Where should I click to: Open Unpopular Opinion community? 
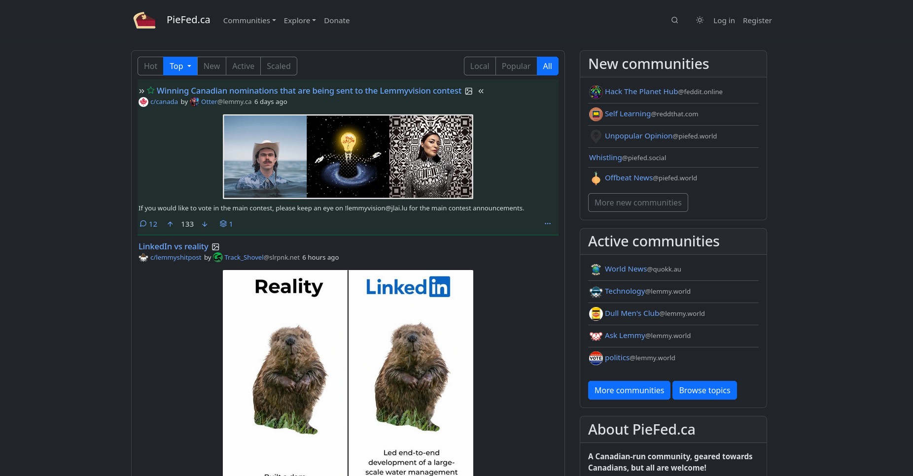point(661,136)
